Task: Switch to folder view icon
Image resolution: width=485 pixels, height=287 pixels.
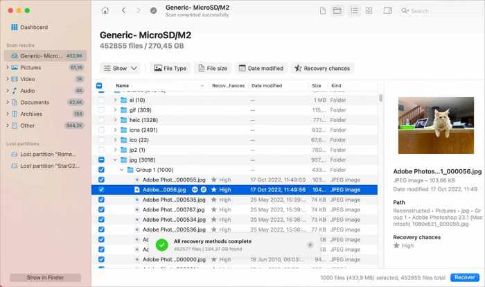Action: [x=337, y=11]
